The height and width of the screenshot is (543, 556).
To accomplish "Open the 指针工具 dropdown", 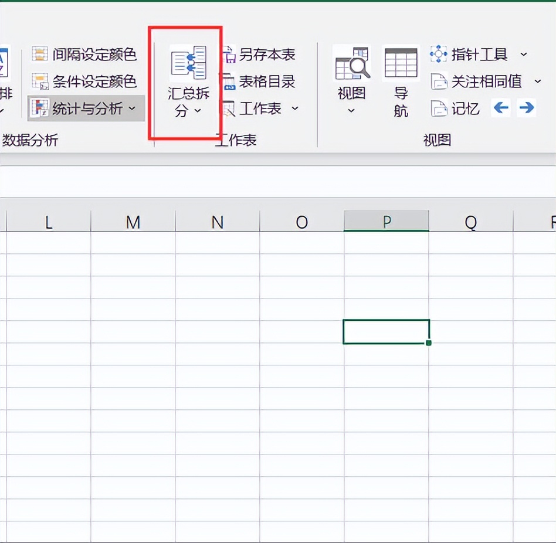I will [523, 55].
